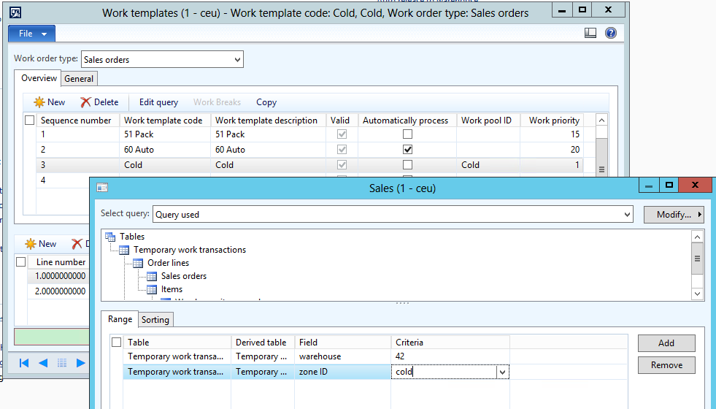This screenshot has height=409, width=716.
Task: Go to first record navigation arrow
Action: click(x=24, y=363)
